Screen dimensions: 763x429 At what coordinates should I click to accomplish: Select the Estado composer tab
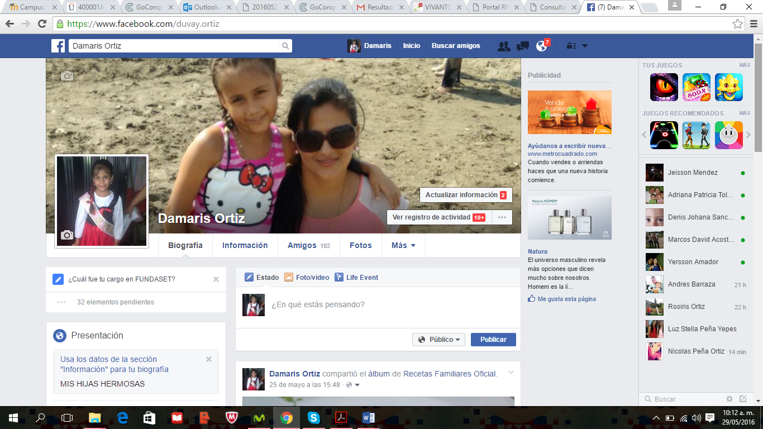261,277
